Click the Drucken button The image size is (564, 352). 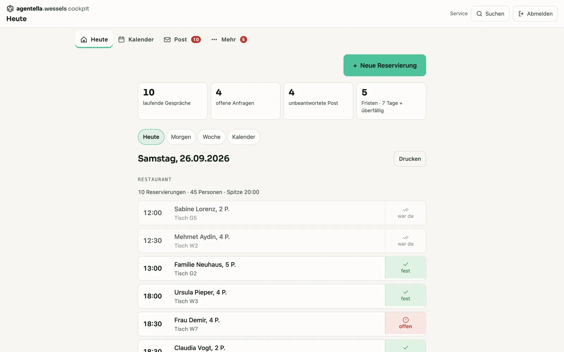click(x=410, y=159)
